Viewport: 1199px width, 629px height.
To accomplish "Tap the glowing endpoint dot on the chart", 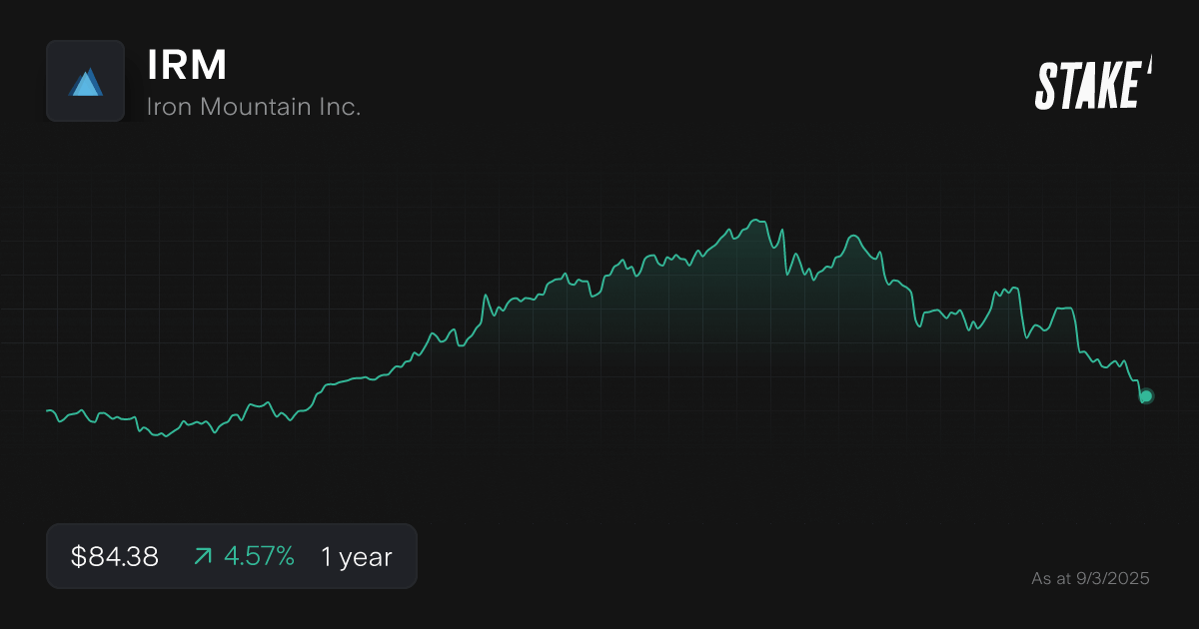I will pos(1145,396).
